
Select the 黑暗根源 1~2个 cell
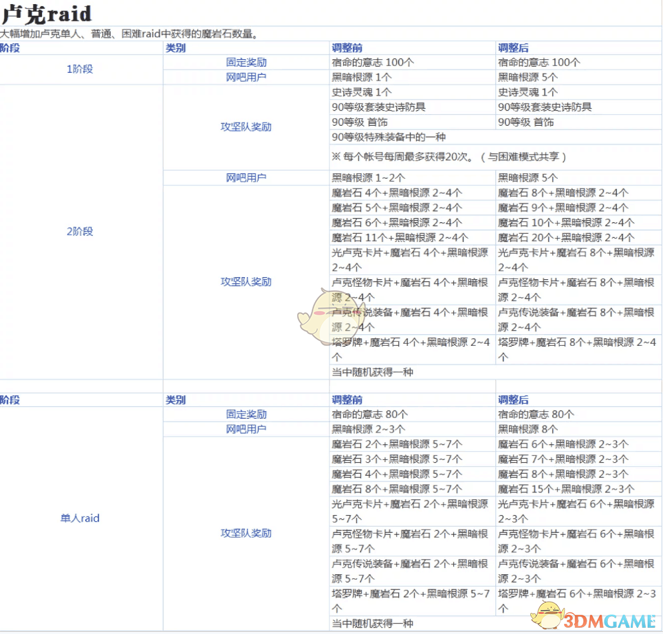(x=369, y=178)
